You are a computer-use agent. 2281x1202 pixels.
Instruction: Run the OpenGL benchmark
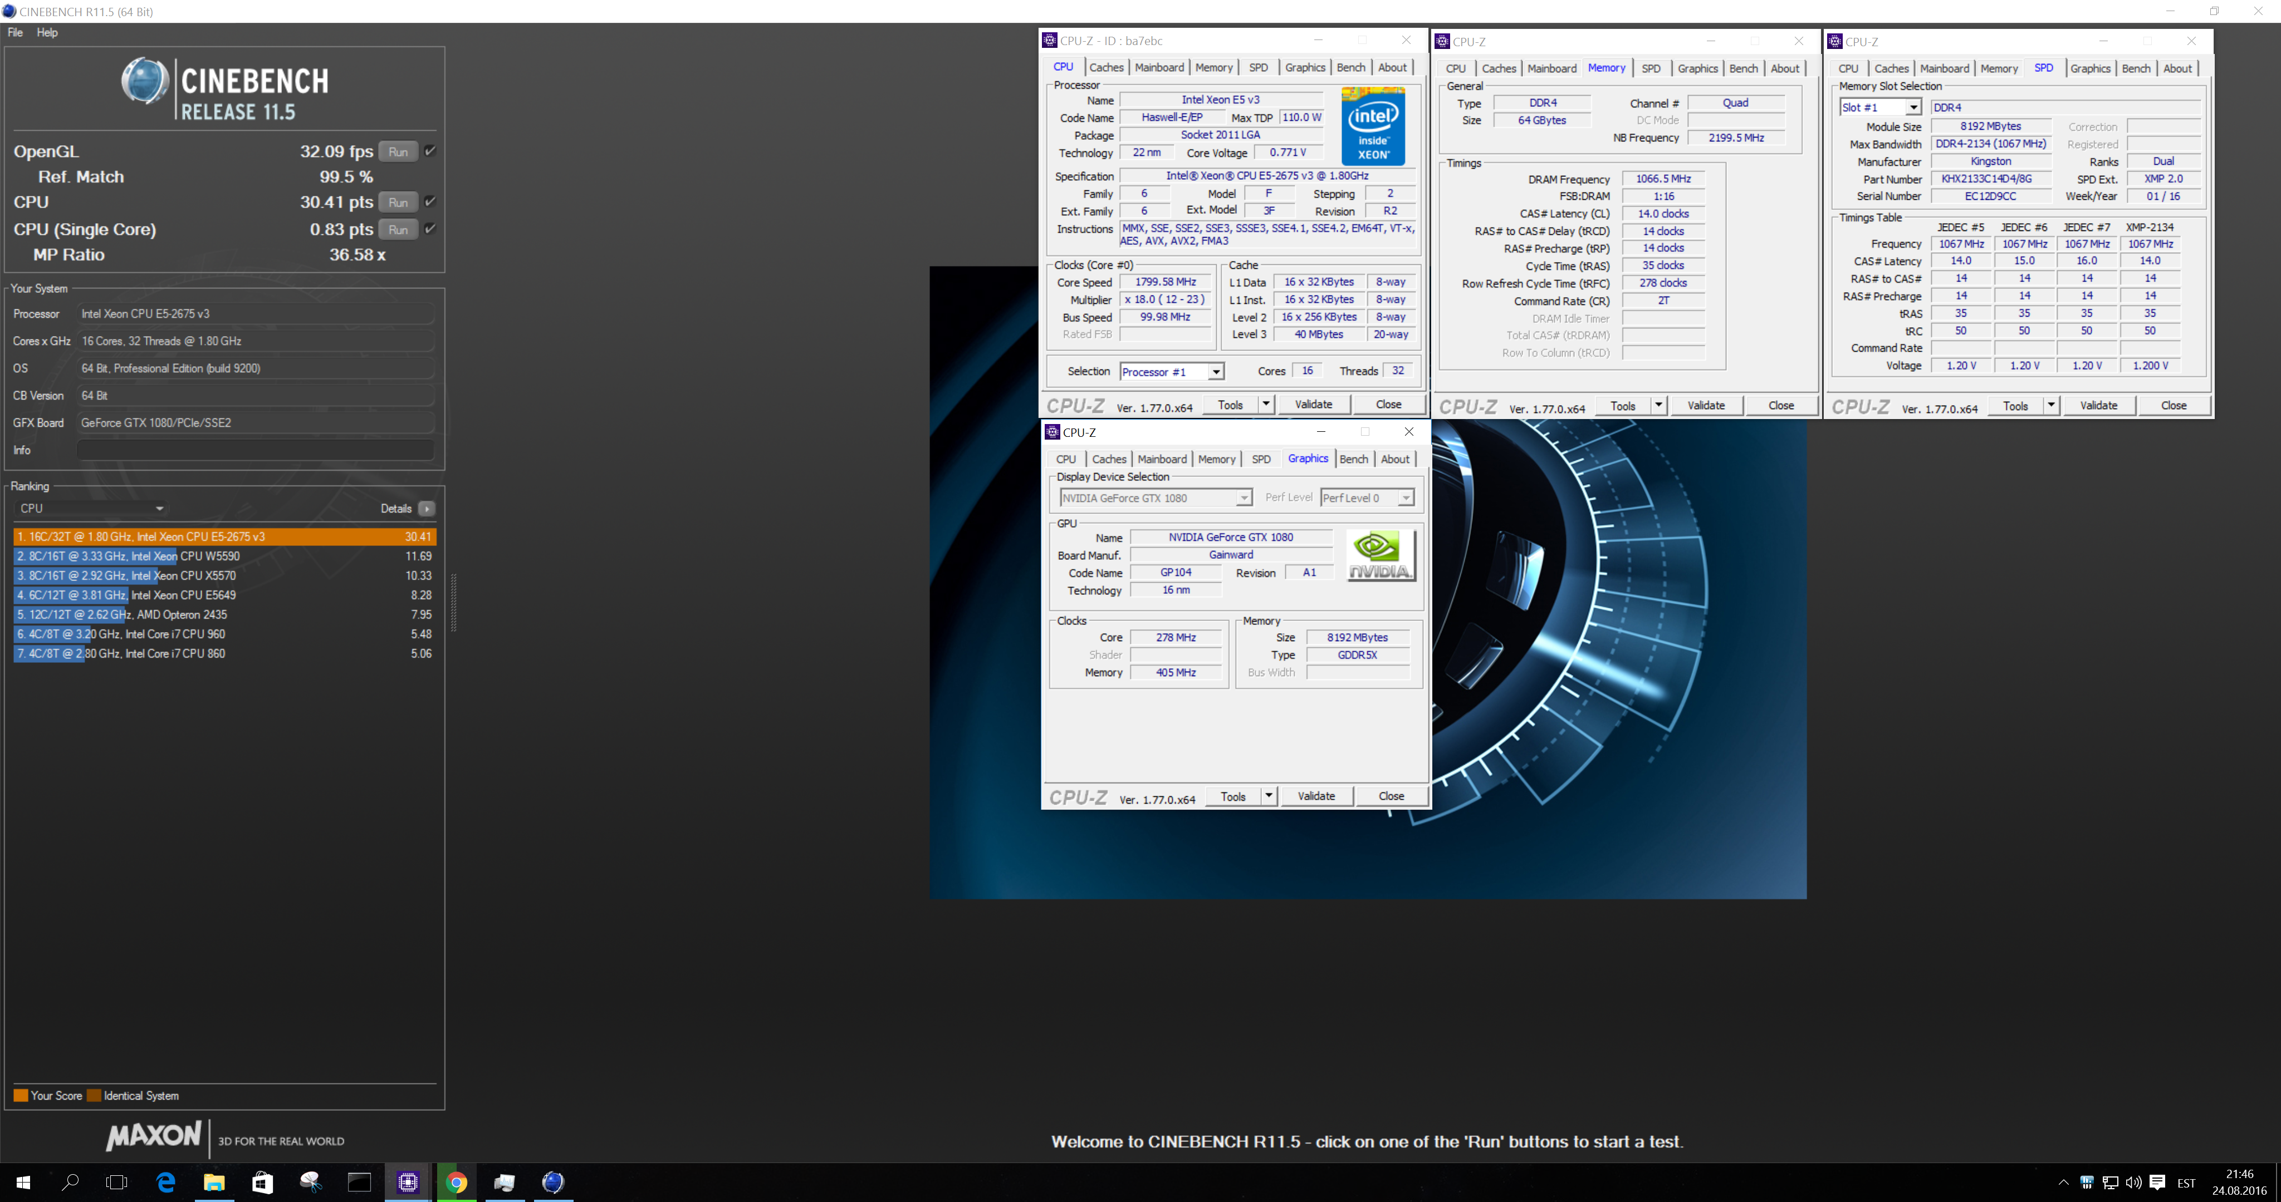(x=399, y=151)
